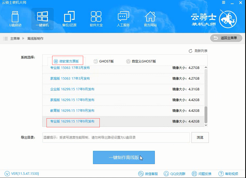The image size is (246, 178).
Task: Open 问题反馈 feedback
Action: (202, 174)
